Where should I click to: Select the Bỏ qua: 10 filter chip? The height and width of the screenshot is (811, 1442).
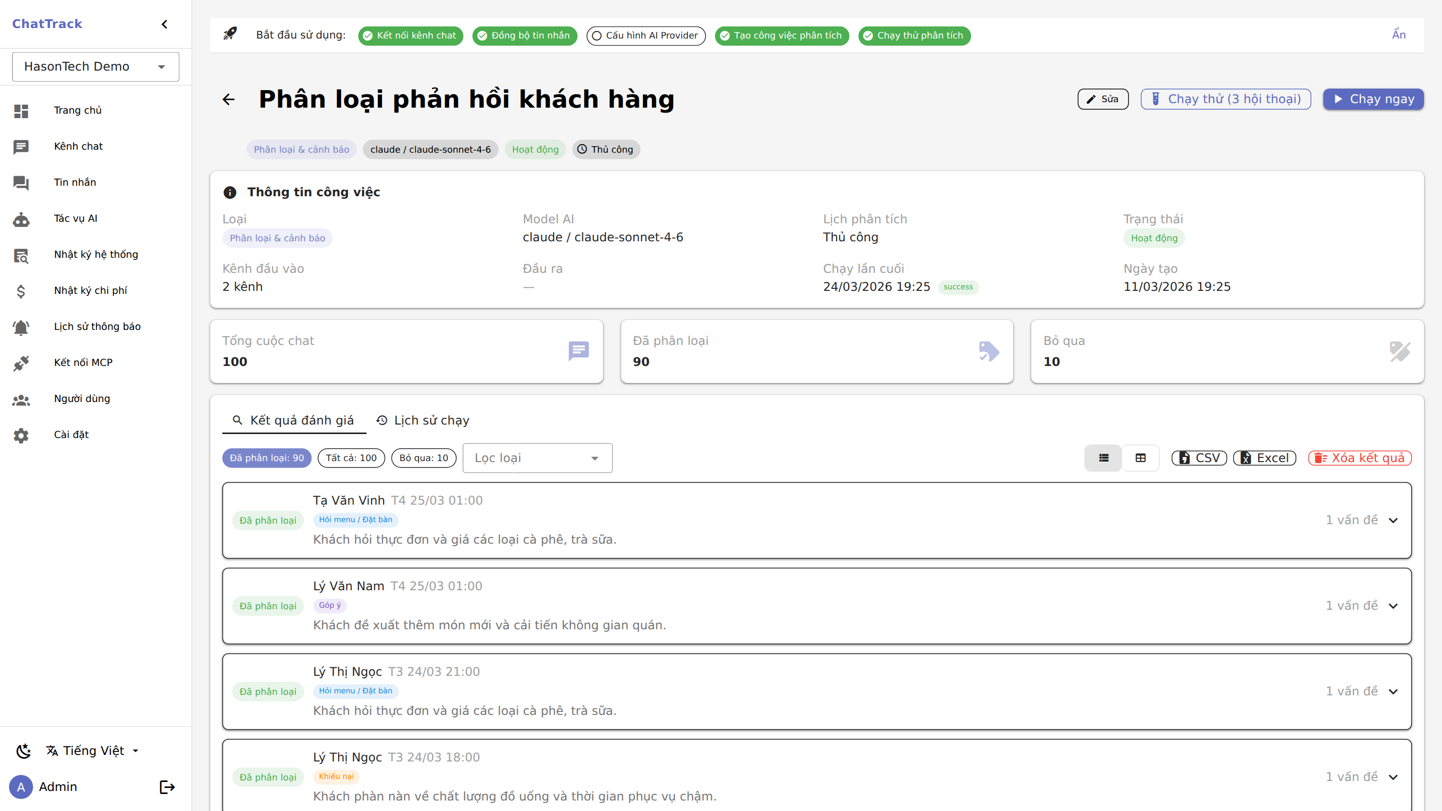coord(423,458)
